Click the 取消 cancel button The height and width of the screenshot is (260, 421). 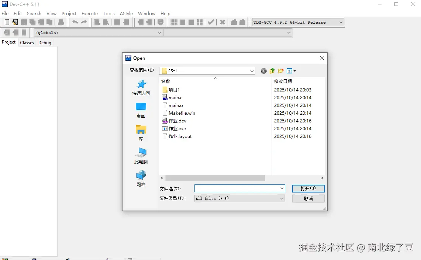tap(308, 198)
